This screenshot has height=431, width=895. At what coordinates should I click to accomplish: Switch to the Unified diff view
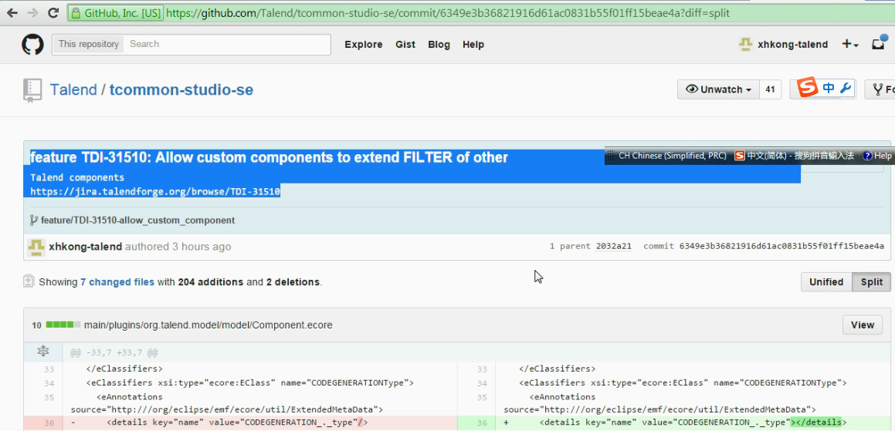coord(826,281)
